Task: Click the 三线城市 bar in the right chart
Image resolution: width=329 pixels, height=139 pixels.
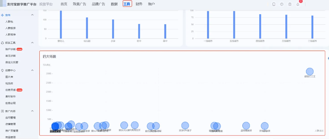Action: pyautogui.click(x=286, y=27)
